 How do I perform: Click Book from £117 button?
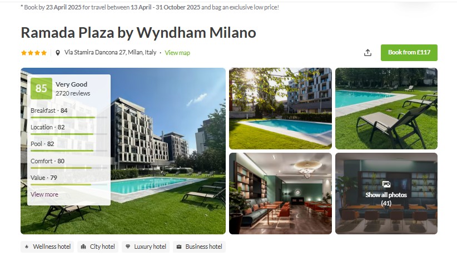click(409, 53)
